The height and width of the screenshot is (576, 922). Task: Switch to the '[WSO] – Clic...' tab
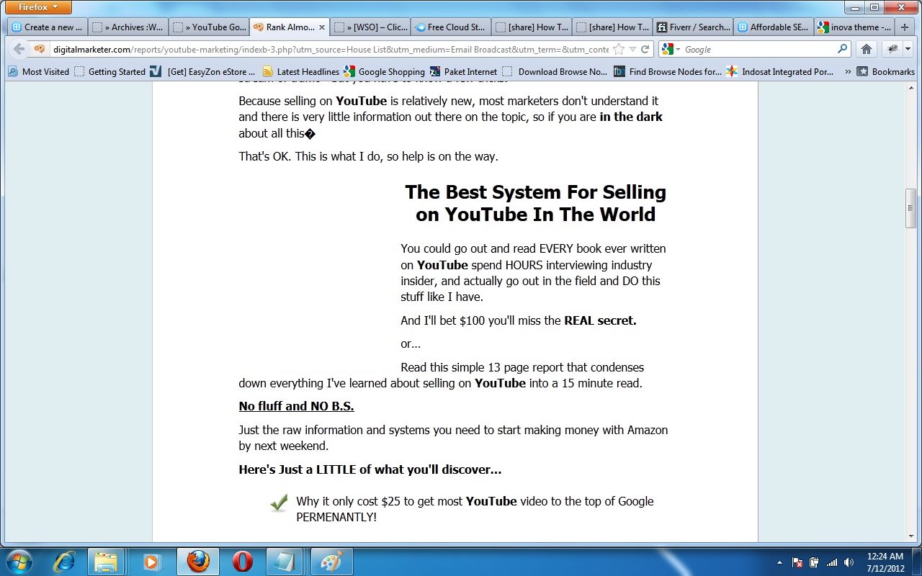(370, 27)
